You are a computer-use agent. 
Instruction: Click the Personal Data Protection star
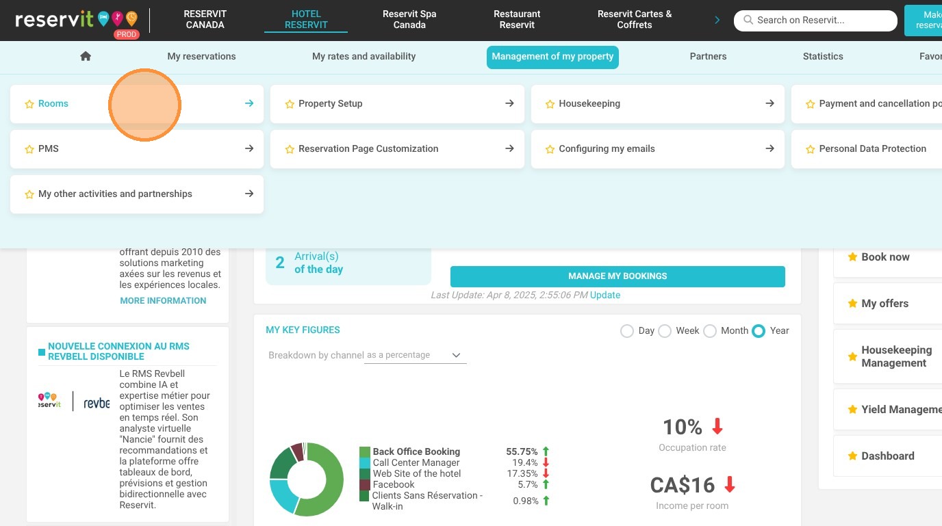point(811,149)
